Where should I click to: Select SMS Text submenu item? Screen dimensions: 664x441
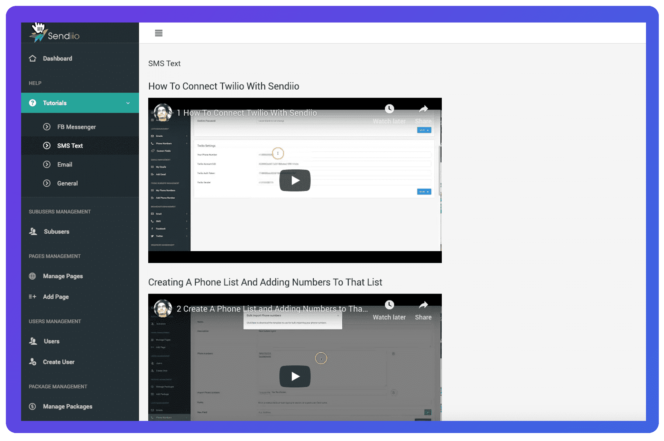pyautogui.click(x=70, y=146)
